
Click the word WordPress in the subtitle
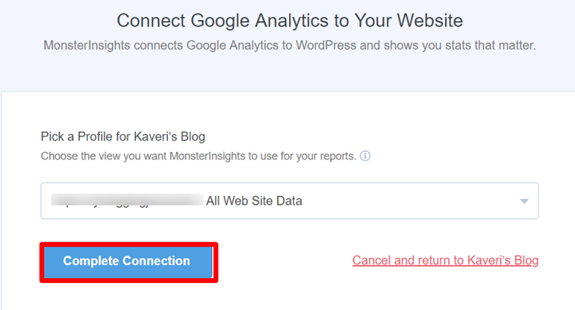click(x=326, y=45)
